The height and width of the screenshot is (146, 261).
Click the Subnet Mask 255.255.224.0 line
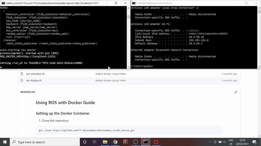[x=172, y=40]
